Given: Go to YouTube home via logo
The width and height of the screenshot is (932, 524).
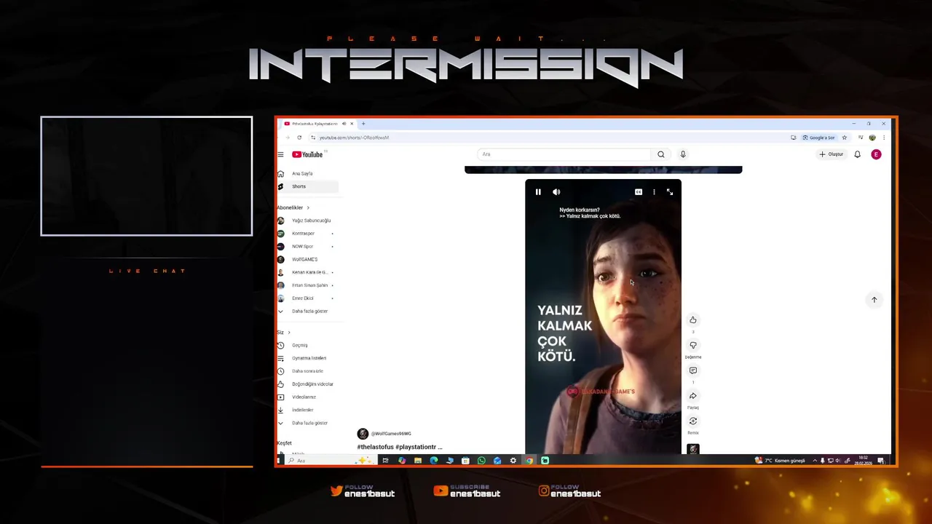Looking at the screenshot, I should 307,154.
